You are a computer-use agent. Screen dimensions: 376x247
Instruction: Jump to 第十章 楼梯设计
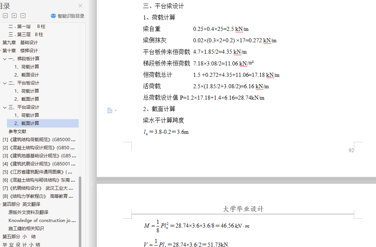[x=20, y=51]
